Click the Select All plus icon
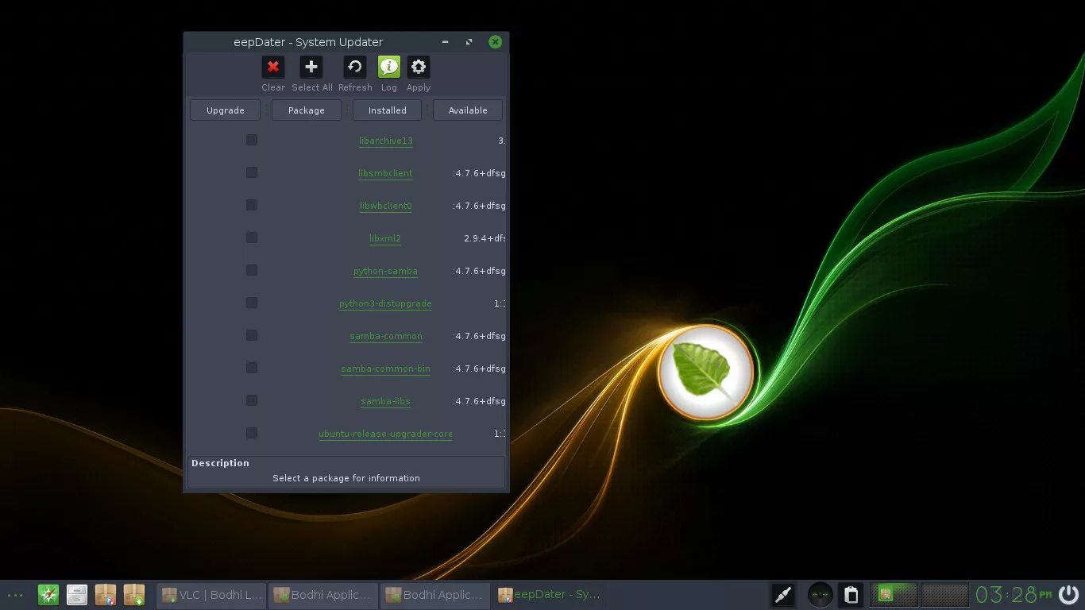 (x=311, y=68)
